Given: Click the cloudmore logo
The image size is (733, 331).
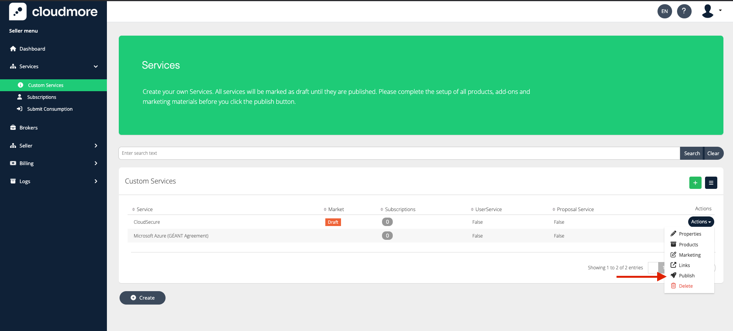Looking at the screenshot, I should point(53,11).
